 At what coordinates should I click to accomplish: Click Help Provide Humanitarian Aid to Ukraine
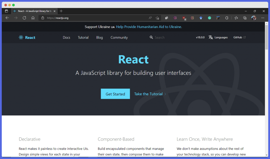click(149, 27)
